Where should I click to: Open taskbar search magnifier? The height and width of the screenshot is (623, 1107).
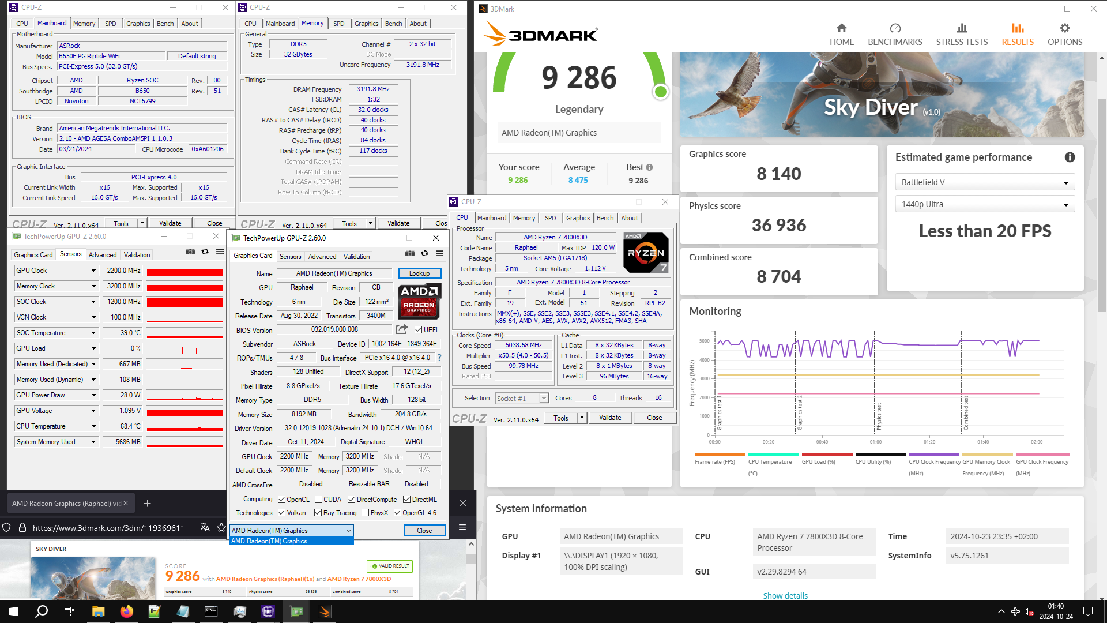pos(42,611)
